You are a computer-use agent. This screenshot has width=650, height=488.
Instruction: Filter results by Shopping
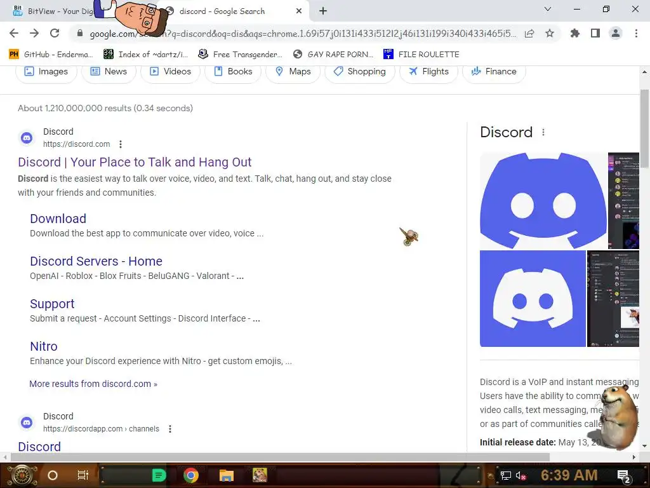pos(359,71)
